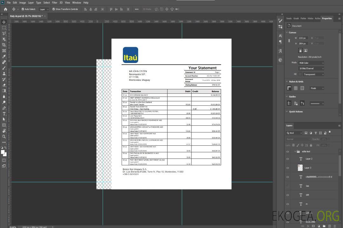Select the Crop tool
The image size is (343, 228).
(4, 45)
